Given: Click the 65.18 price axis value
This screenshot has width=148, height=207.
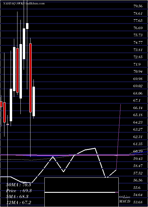Looking at the screenshot, I should [138, 115].
